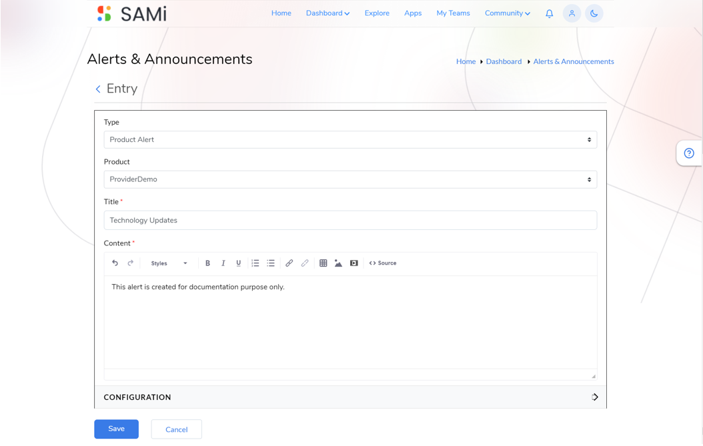Open My Teams nav item

454,13
